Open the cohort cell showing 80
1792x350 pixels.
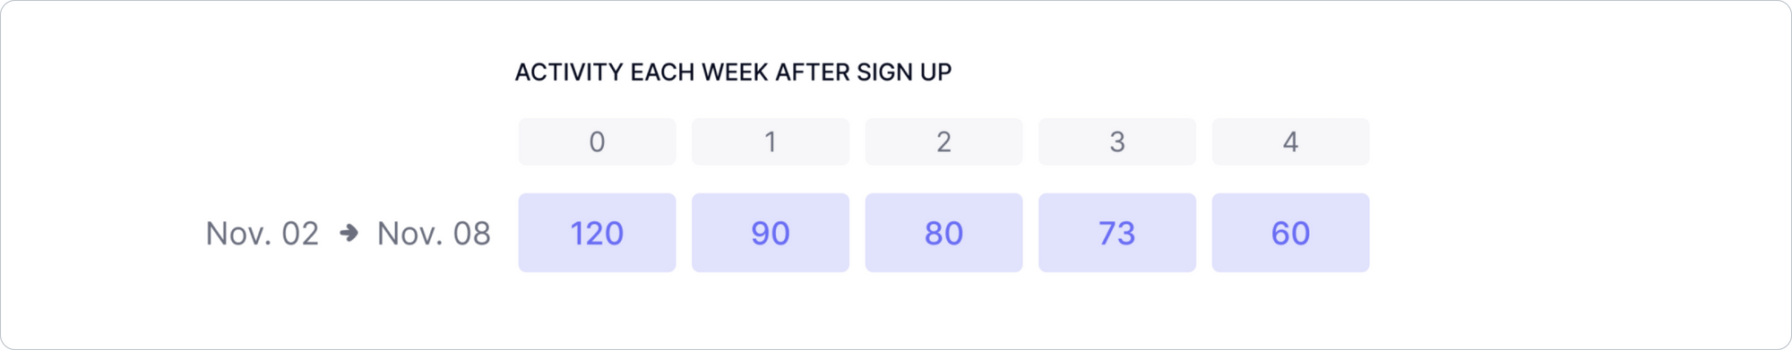(x=943, y=233)
